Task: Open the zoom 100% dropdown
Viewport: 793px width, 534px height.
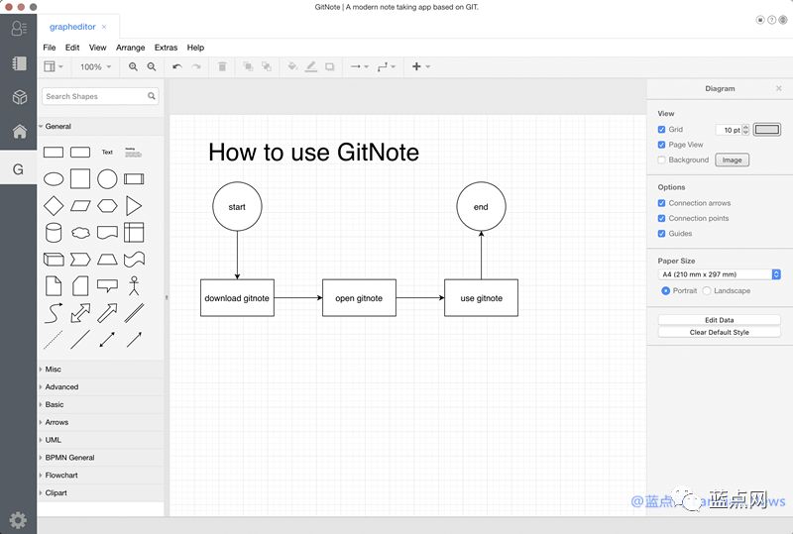Action: click(x=95, y=66)
